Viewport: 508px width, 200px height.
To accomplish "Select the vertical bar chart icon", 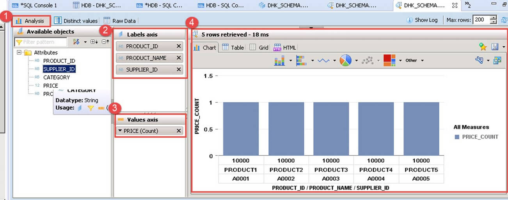I will 279,60.
